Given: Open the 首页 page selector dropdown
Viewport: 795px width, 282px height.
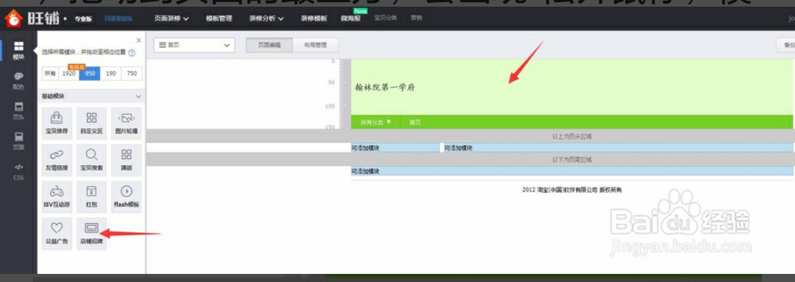Looking at the screenshot, I should click(194, 45).
